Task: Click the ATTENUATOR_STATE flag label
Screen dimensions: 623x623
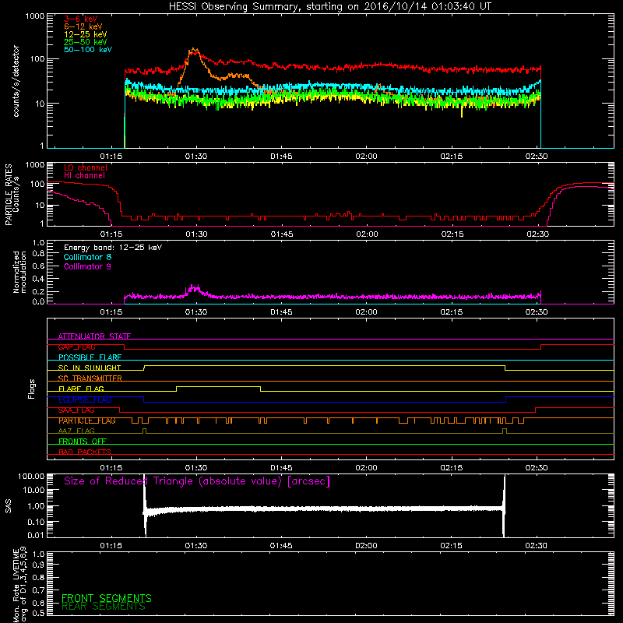Action: click(94, 336)
